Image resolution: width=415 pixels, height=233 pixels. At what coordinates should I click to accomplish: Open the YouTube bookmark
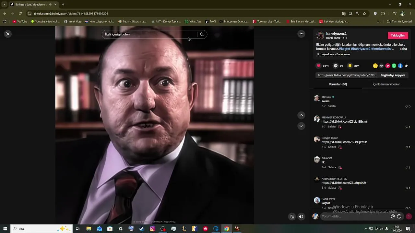[x=20, y=22]
